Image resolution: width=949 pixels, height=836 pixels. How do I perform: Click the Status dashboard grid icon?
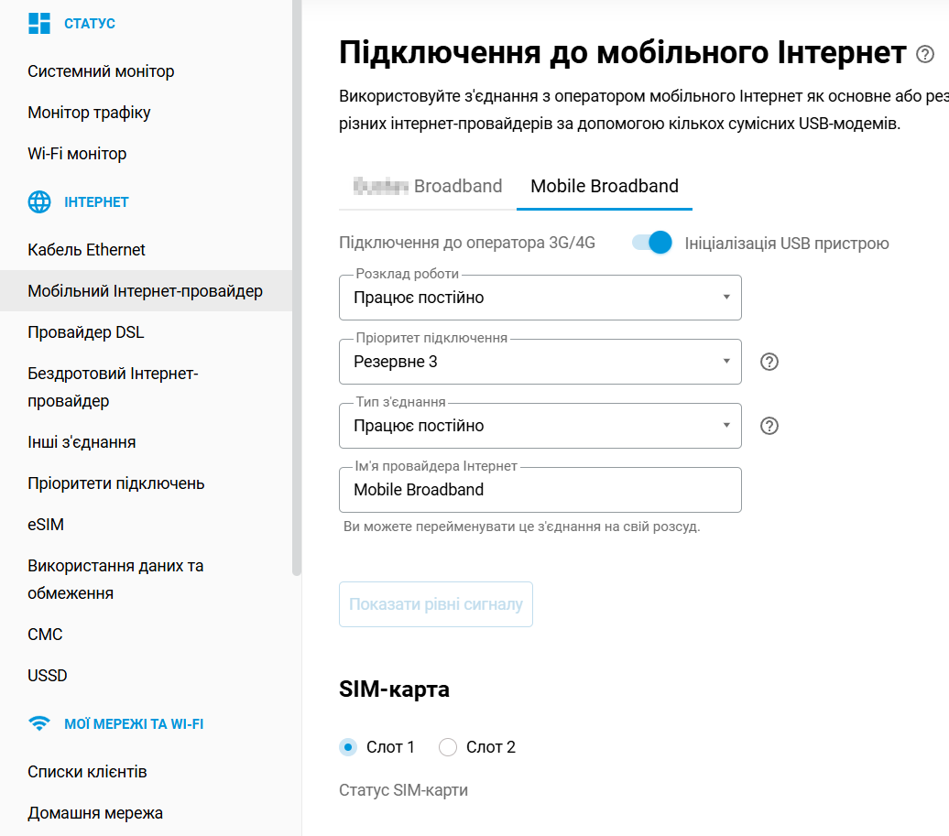click(39, 24)
